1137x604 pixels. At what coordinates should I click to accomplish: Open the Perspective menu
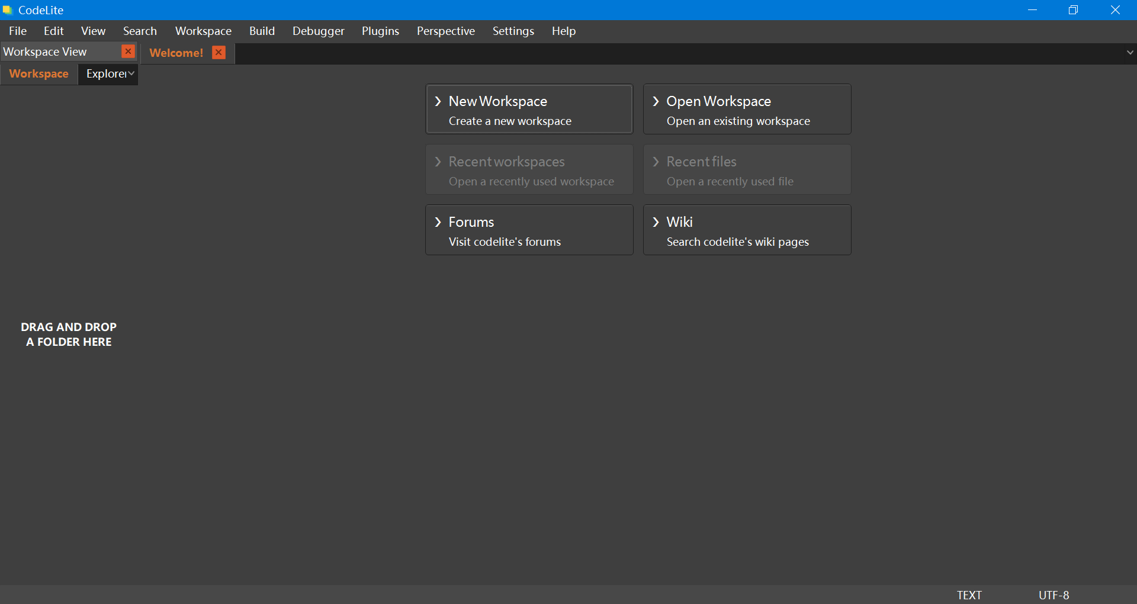click(x=445, y=31)
